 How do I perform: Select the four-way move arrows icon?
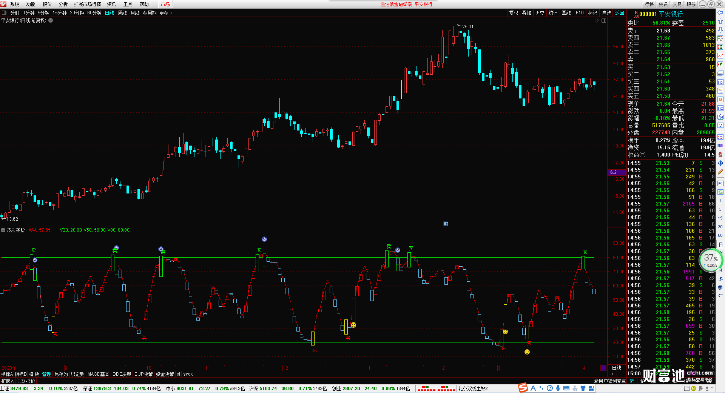(x=720, y=163)
